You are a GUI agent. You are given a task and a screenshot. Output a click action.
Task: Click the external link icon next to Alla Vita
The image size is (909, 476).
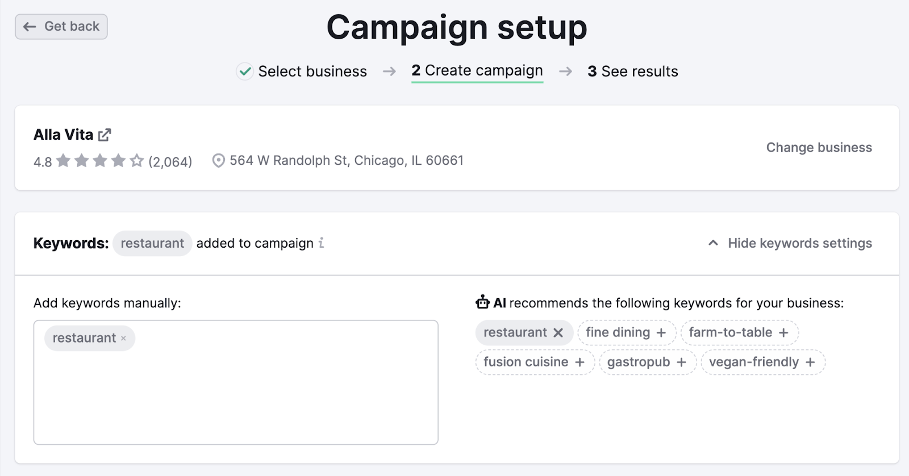pyautogui.click(x=105, y=135)
